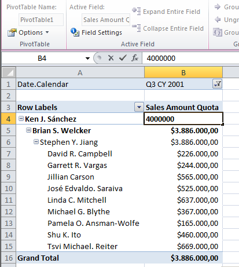Screen dimensions: 239x267
Task: Click the PivotTable Name input field
Action: (41, 20)
